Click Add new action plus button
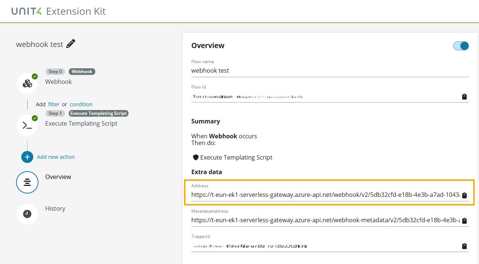The width and height of the screenshot is (479, 264). click(27, 157)
